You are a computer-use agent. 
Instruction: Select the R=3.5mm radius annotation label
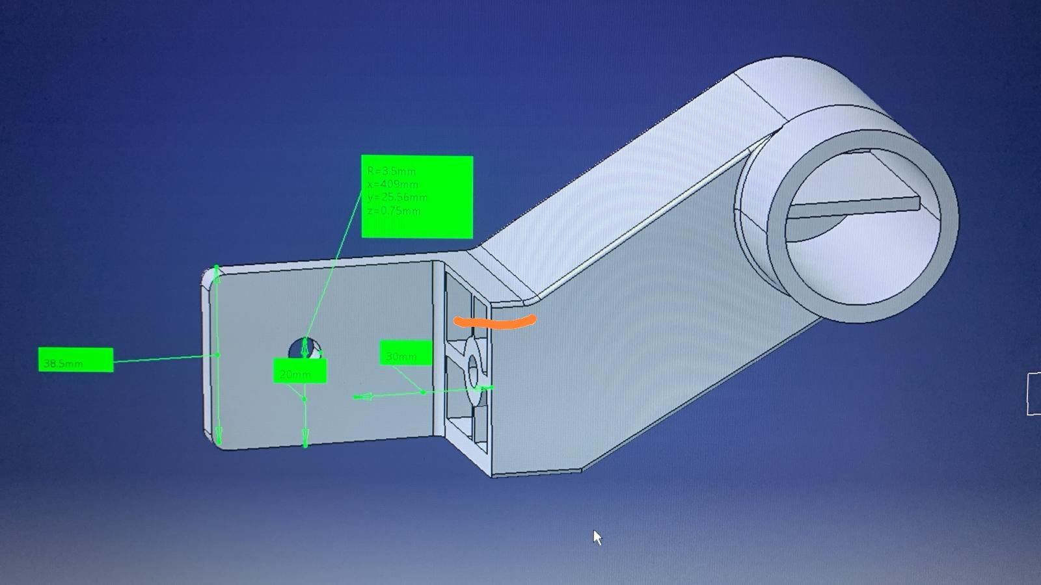[416, 195]
